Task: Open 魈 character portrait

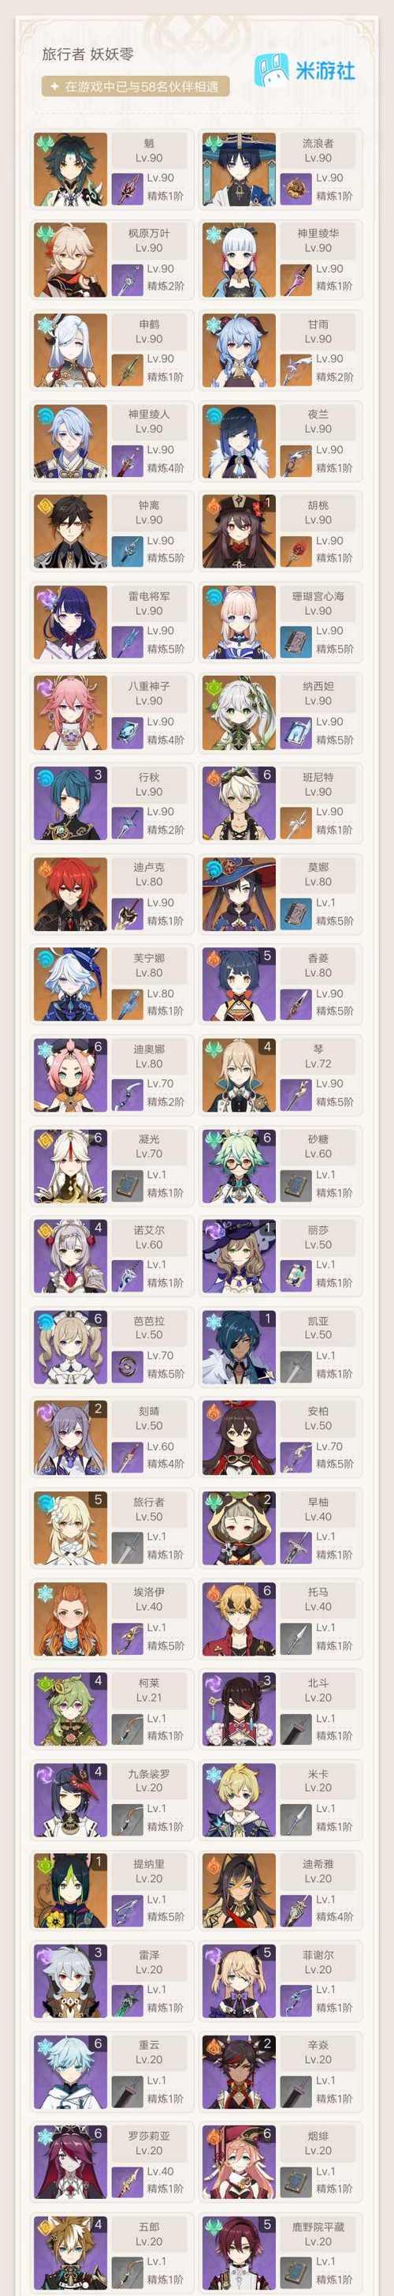Action: [x=70, y=169]
